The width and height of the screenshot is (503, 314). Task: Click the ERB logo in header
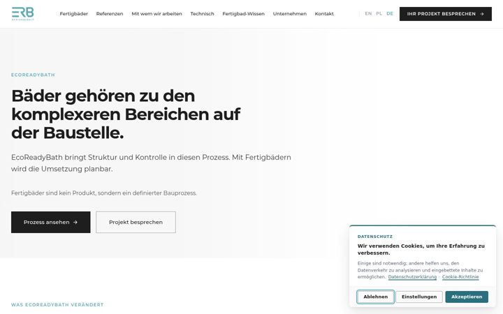pyautogui.click(x=23, y=13)
